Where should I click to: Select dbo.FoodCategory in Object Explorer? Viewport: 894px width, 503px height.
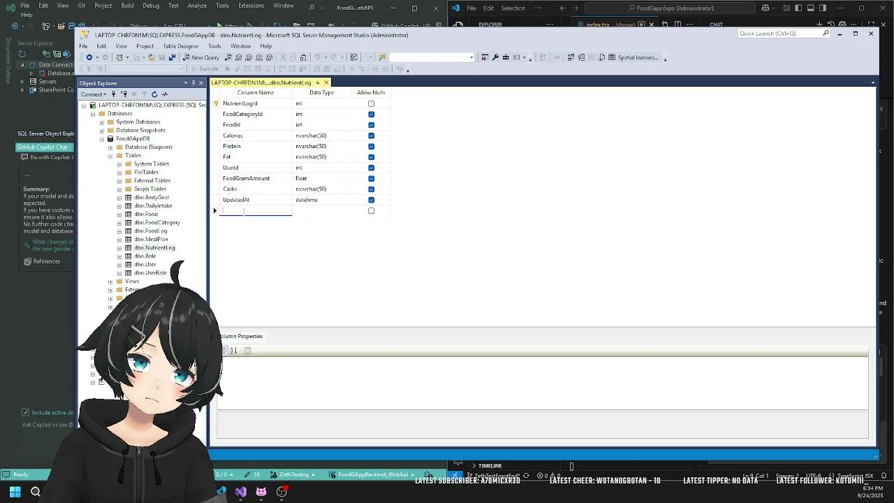(157, 223)
